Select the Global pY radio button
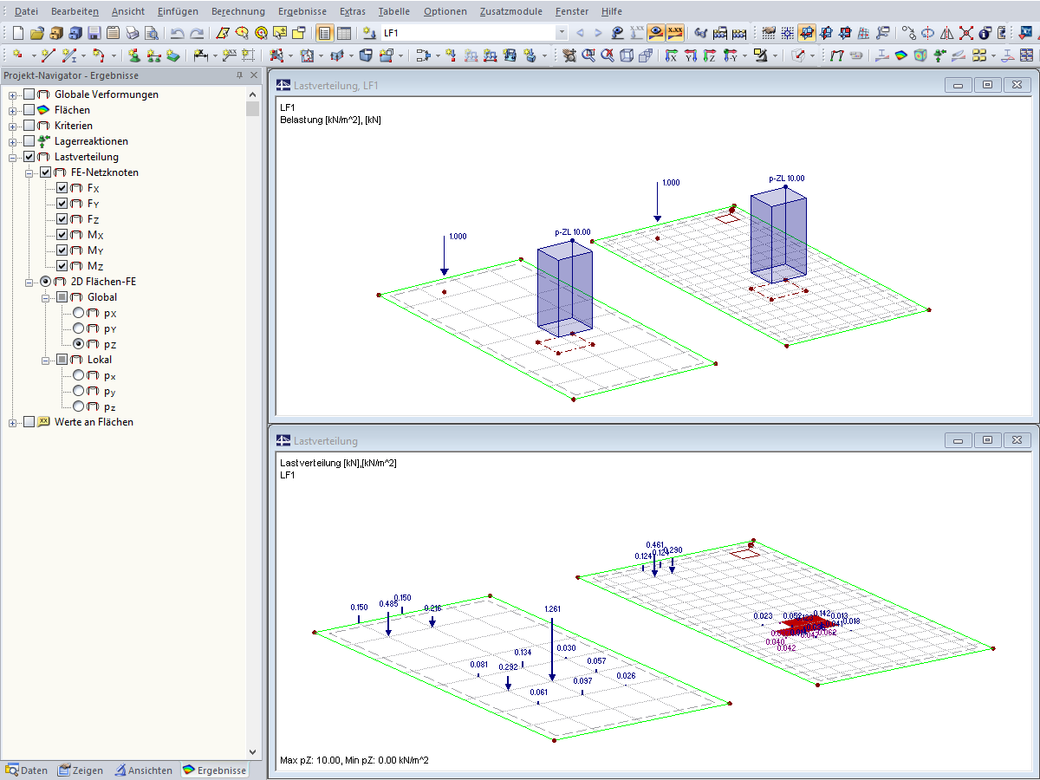The width and height of the screenshot is (1040, 780). click(79, 328)
